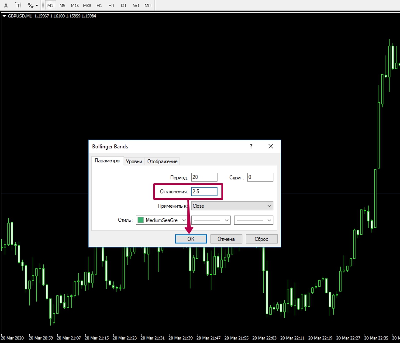
Task: Open the Отображение tab
Action: 162,161
